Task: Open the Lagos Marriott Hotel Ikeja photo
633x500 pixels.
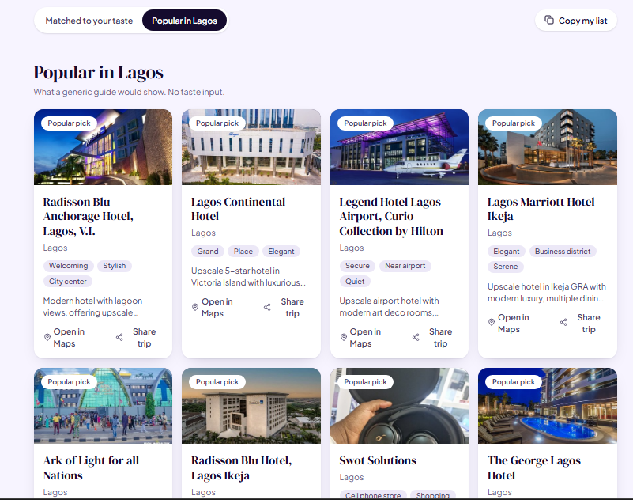Action: tap(548, 147)
